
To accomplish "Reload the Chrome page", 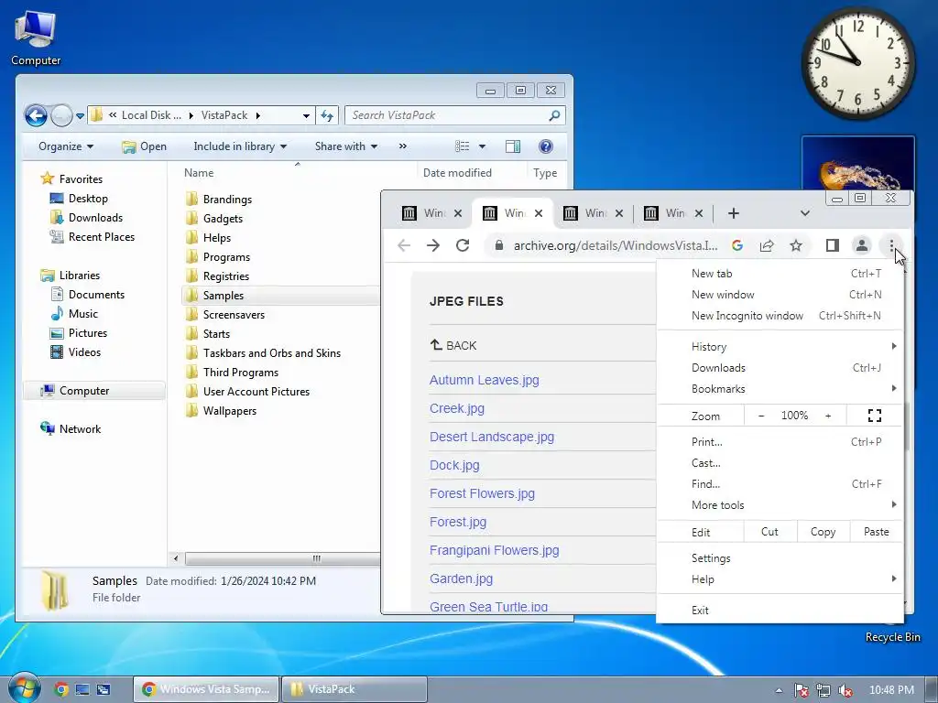I will pos(463,245).
